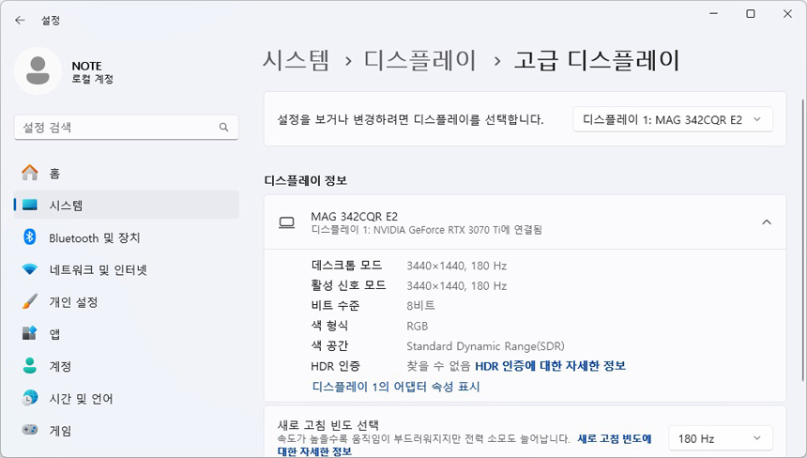Viewport: 807px width, 458px height.
Task: Go to 시스템 in the breadcrumb
Action: [296, 61]
